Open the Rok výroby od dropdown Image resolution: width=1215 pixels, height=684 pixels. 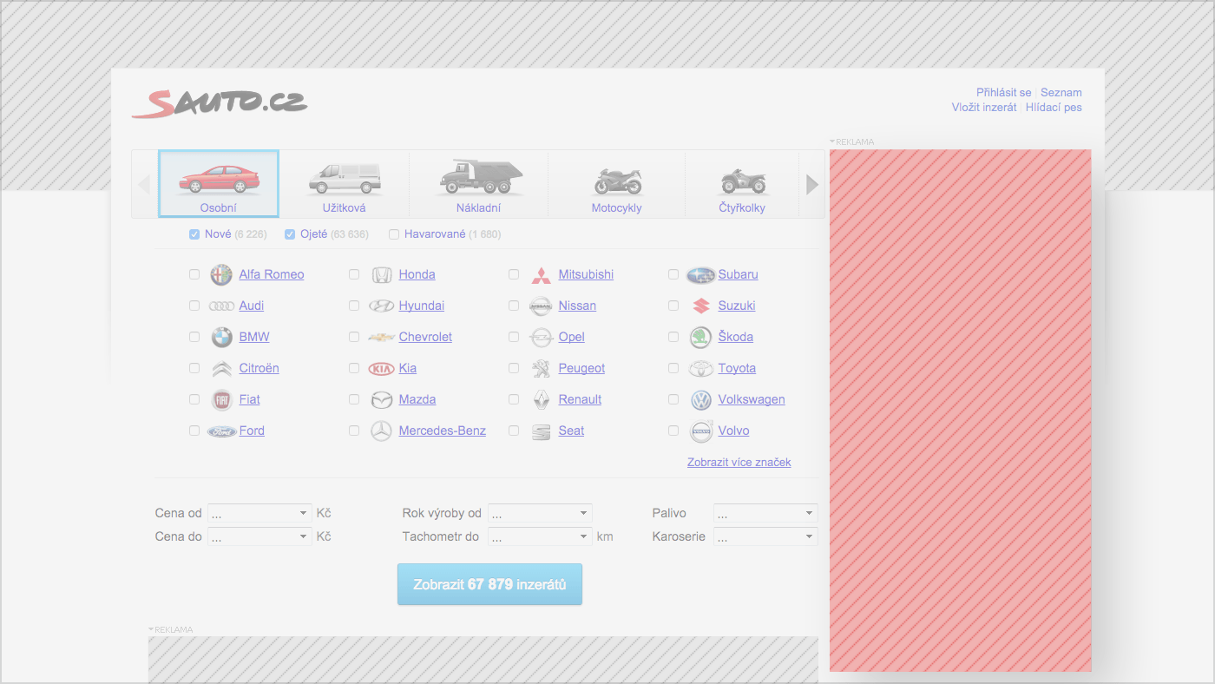pyautogui.click(x=540, y=513)
